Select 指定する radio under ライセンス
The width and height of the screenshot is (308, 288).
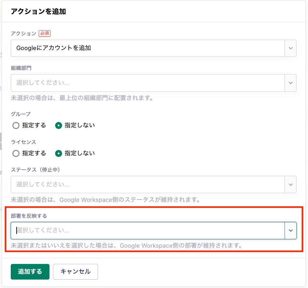point(16,153)
